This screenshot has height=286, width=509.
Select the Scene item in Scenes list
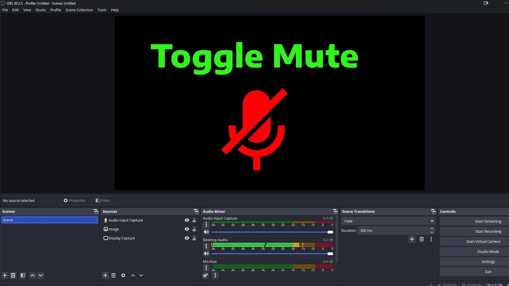click(49, 220)
